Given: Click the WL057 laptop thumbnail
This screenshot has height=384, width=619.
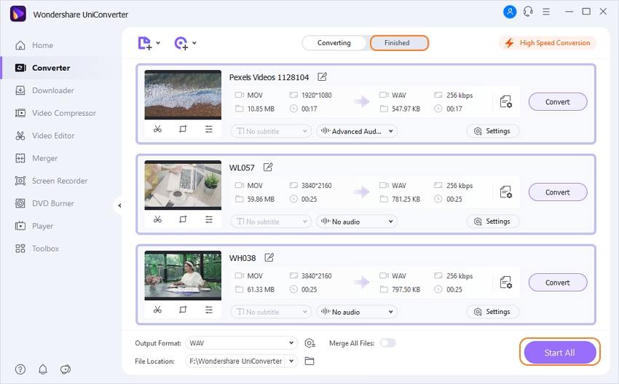Looking at the screenshot, I should 183,185.
